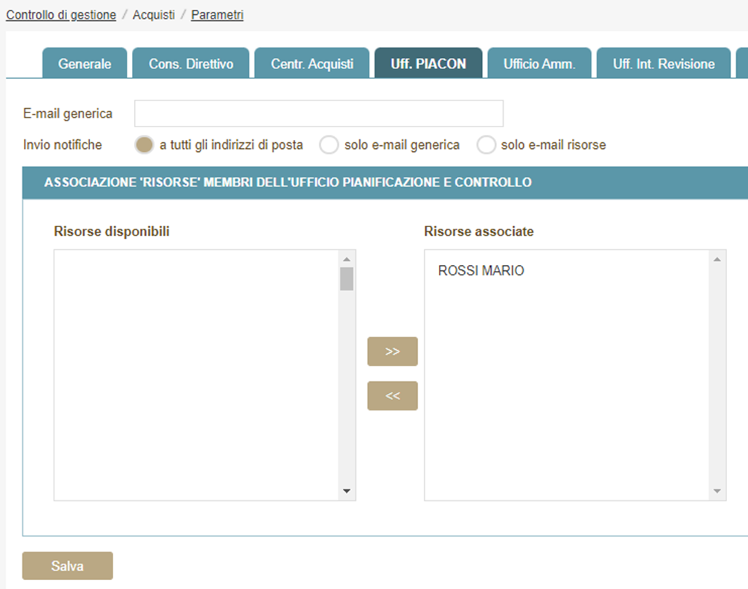Open the Ufficio Amm. tab
748x589 pixels.
pyautogui.click(x=539, y=64)
